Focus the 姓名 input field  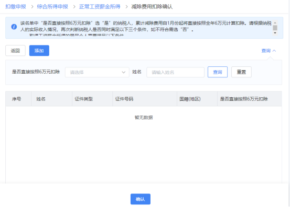pos(175,72)
